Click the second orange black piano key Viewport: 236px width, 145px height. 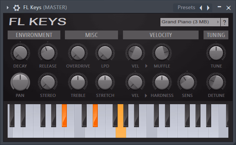95,116
